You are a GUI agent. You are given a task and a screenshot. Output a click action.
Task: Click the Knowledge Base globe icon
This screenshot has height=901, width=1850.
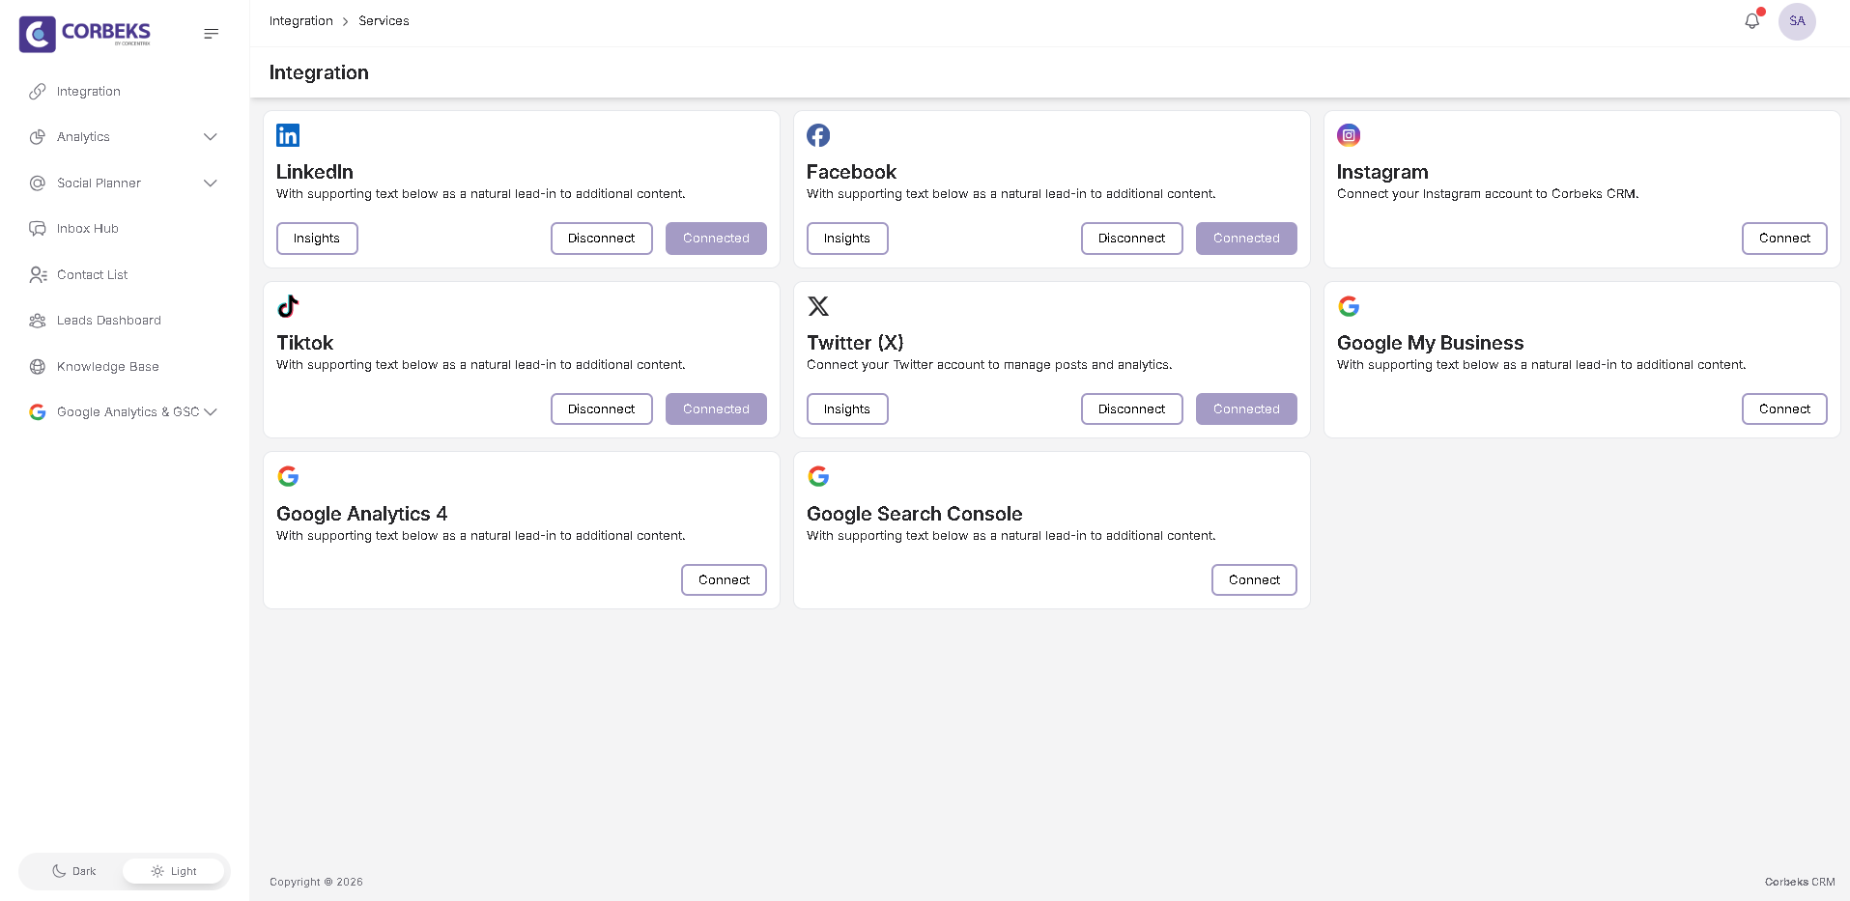coord(38,366)
